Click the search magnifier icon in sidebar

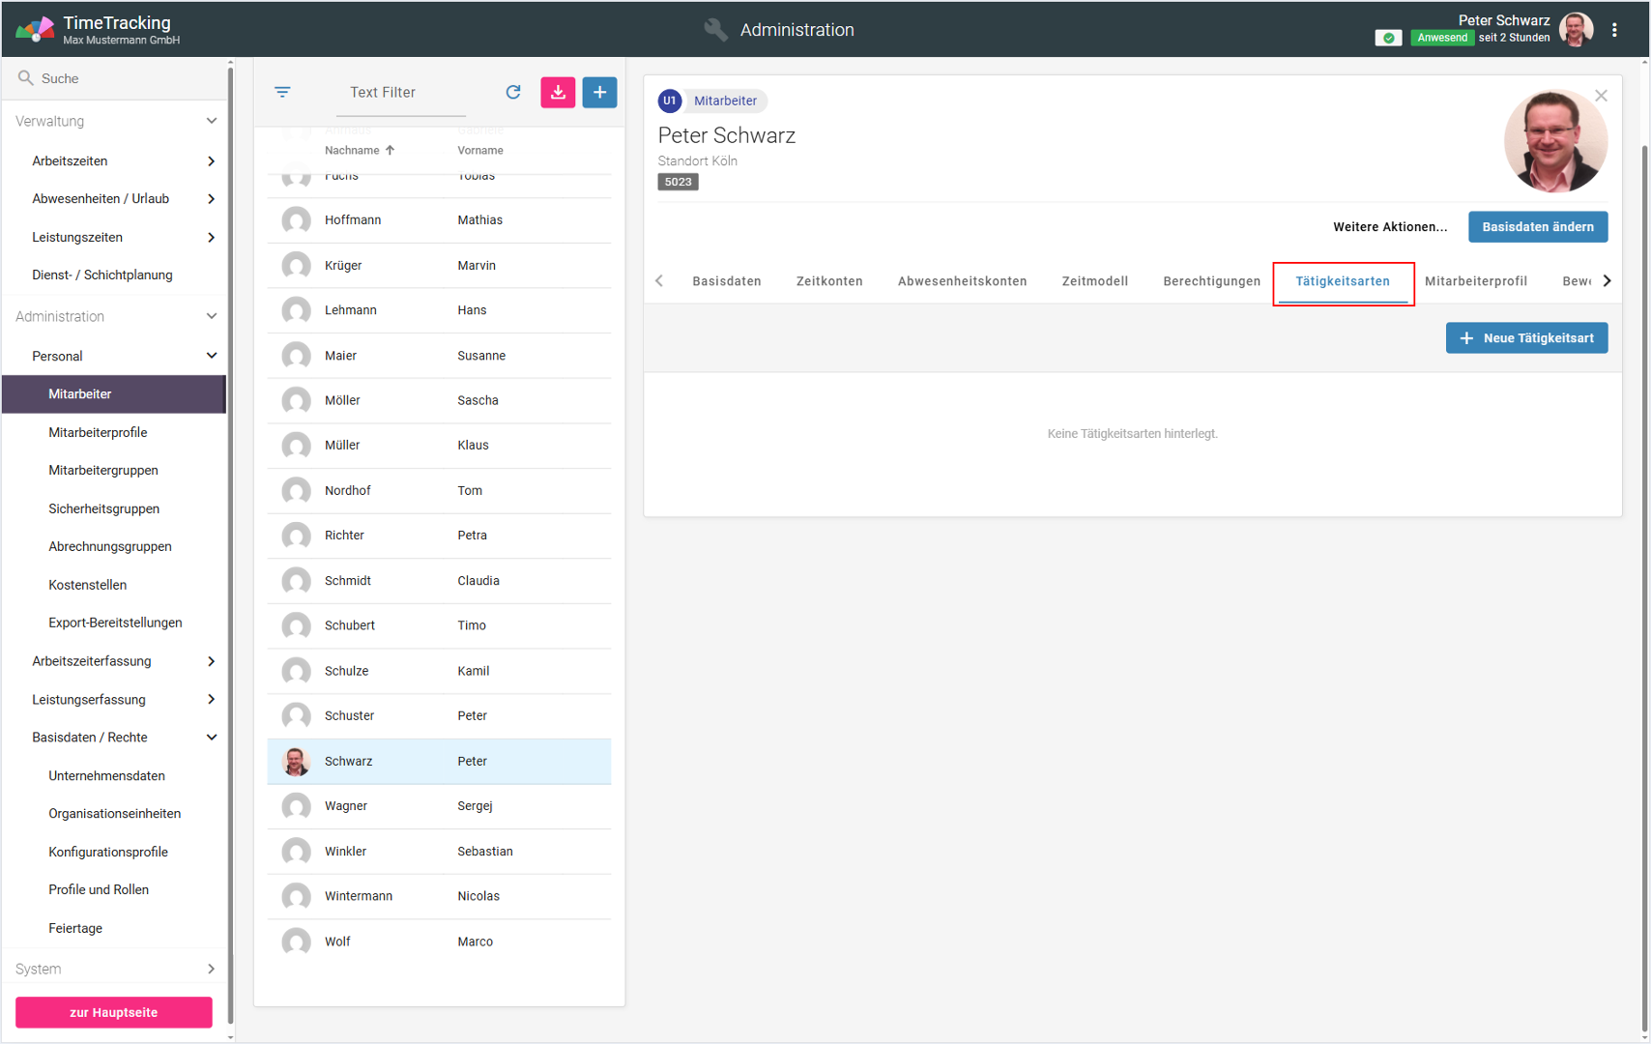pyautogui.click(x=26, y=78)
